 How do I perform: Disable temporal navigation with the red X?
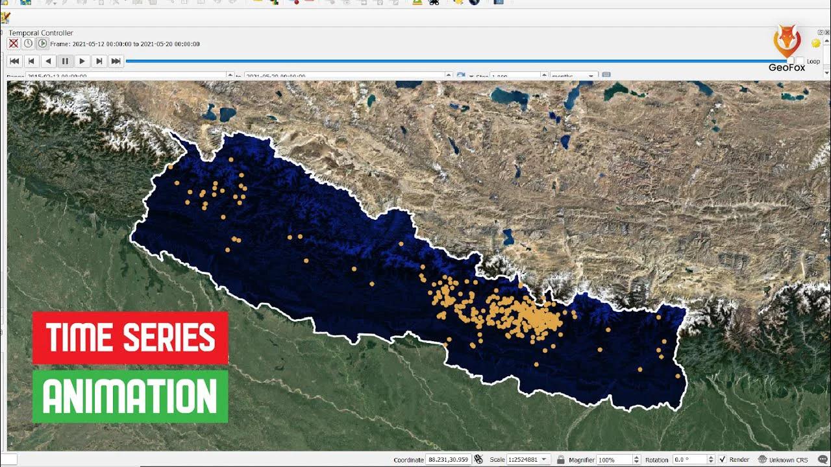click(13, 43)
